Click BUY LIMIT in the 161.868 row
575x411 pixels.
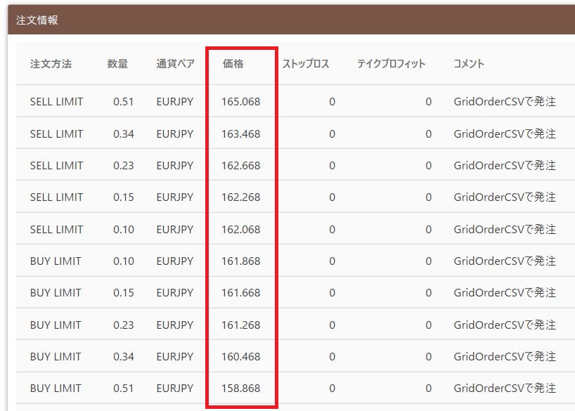click(56, 261)
